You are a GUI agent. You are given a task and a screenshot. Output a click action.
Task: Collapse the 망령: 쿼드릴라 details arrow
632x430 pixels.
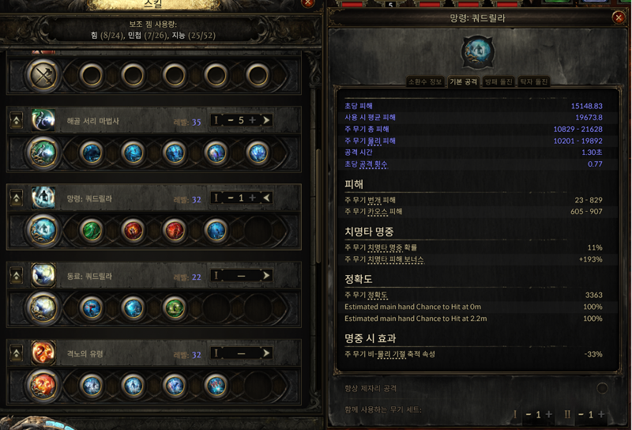[x=266, y=198]
